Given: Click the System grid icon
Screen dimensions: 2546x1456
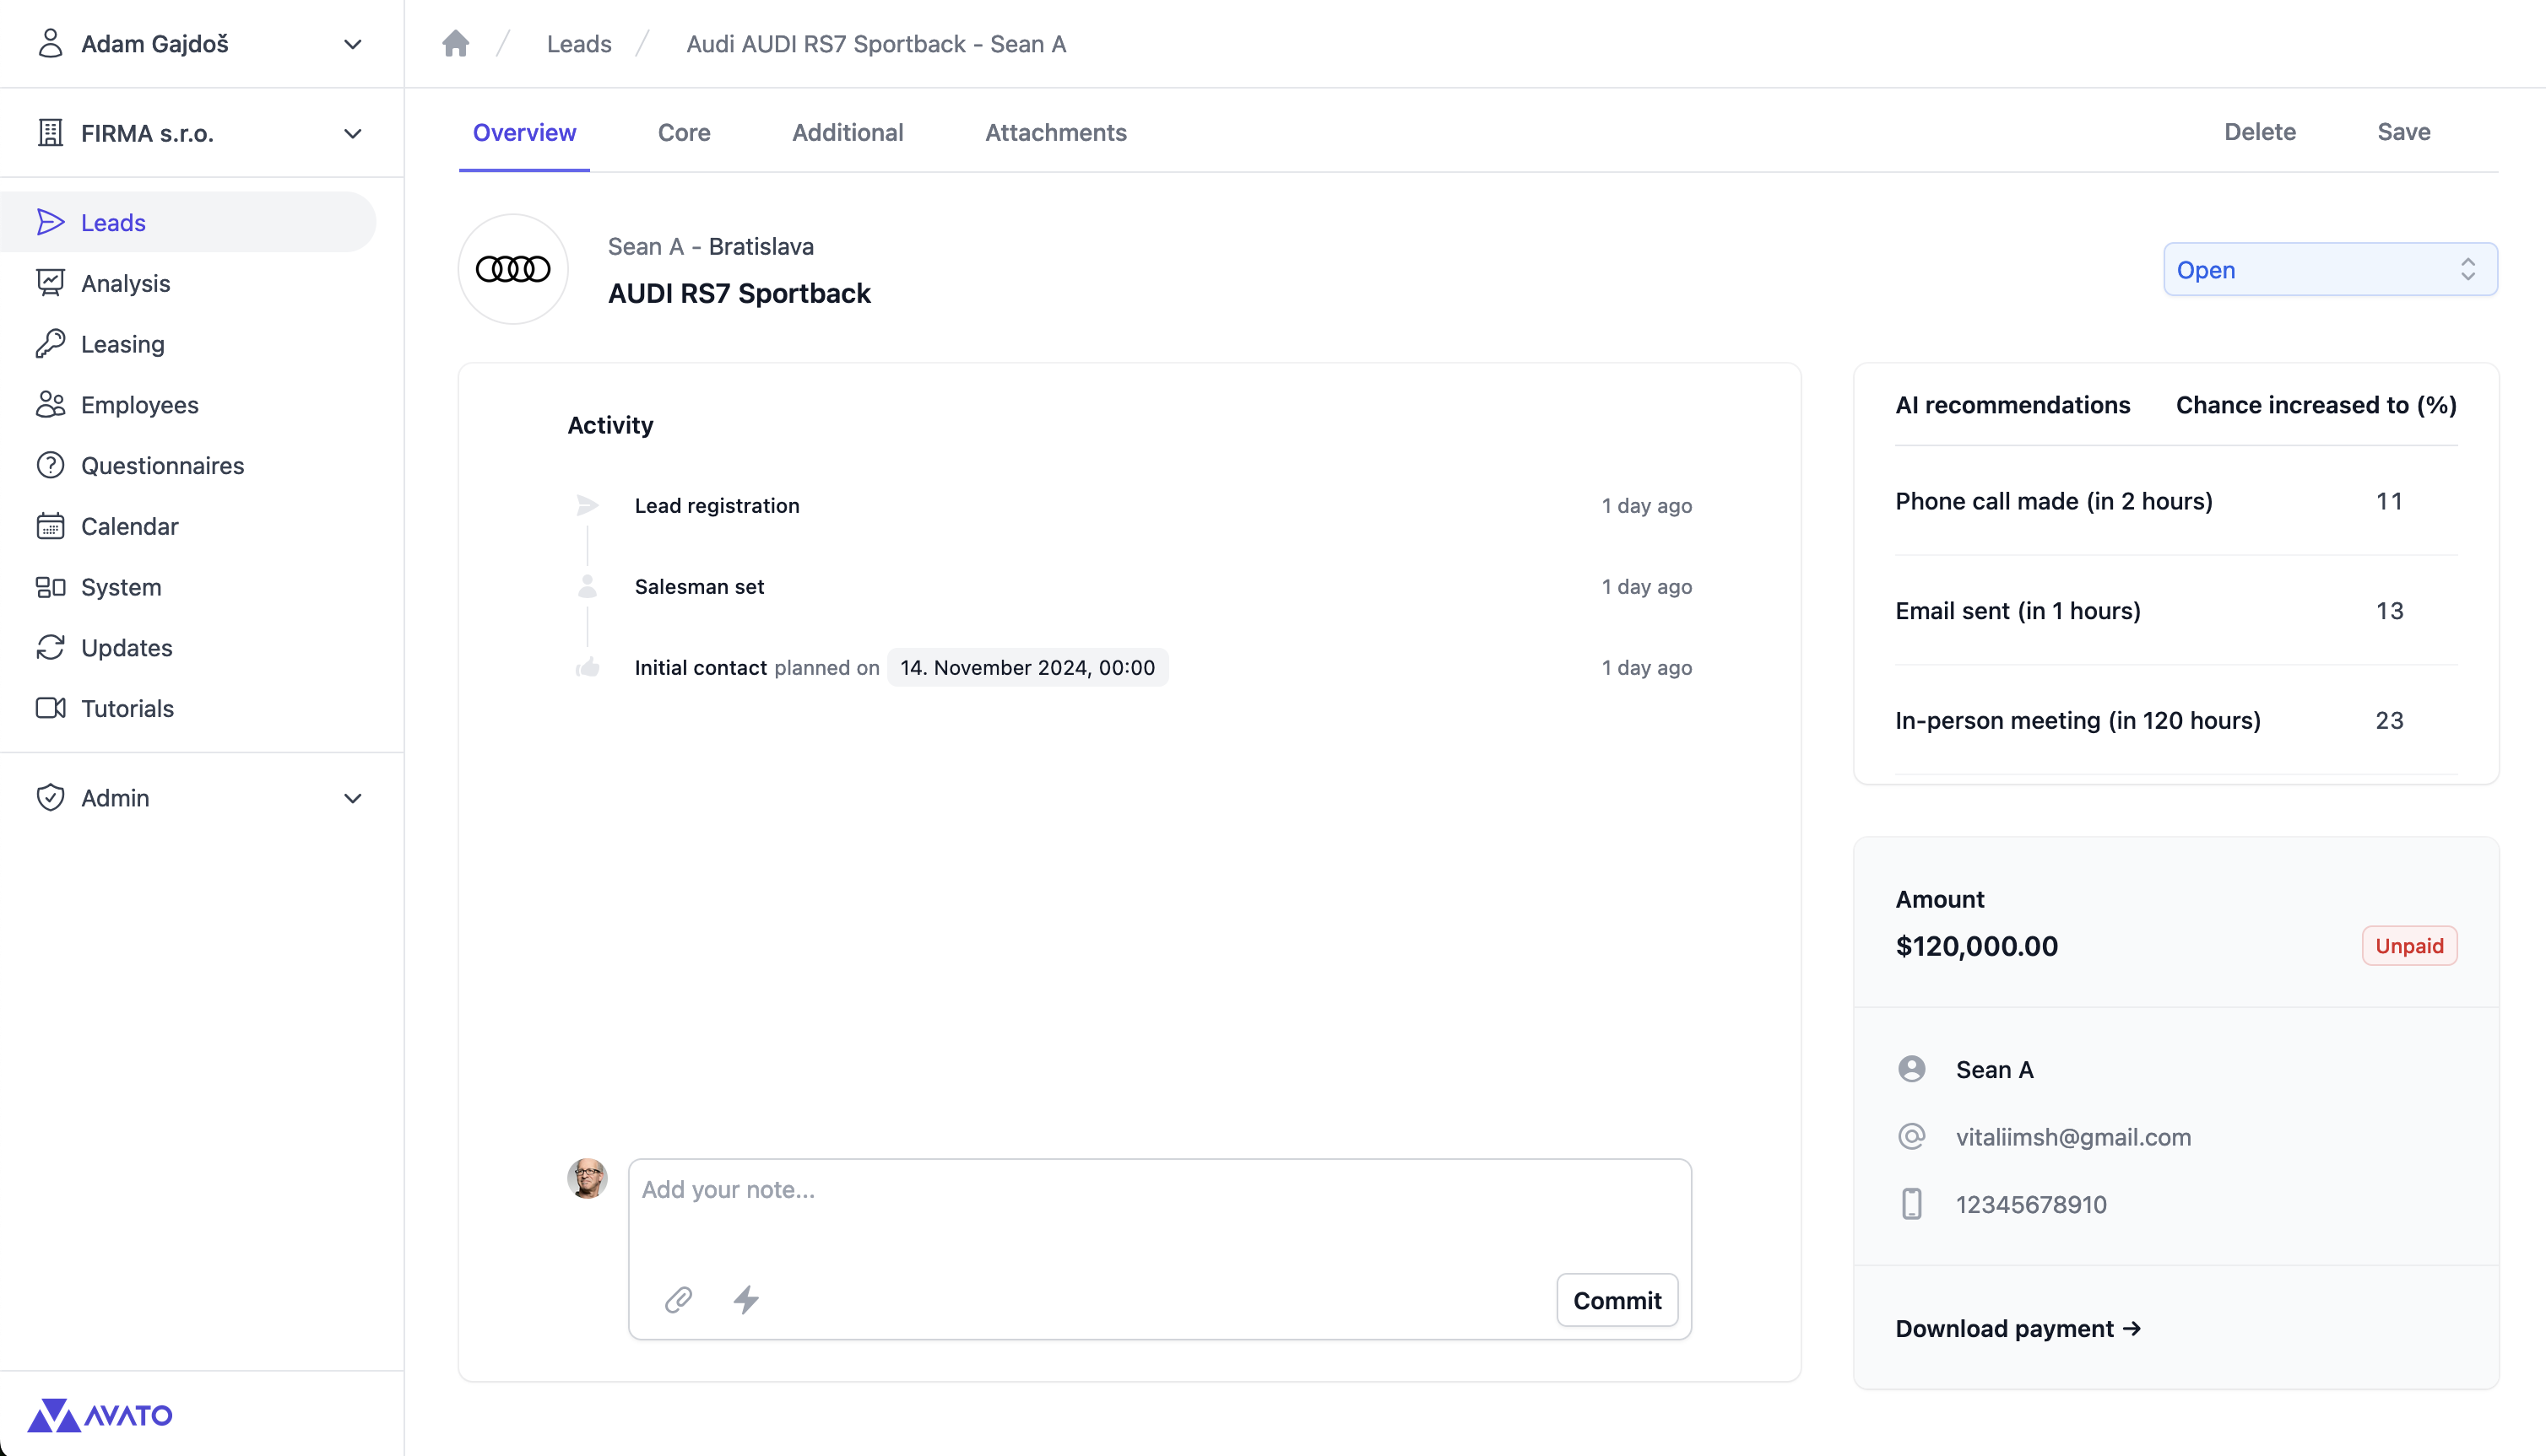Looking at the screenshot, I should pos(50,587).
